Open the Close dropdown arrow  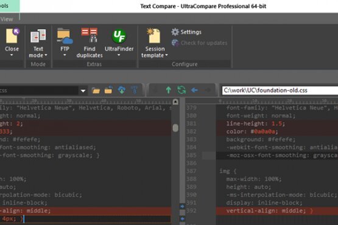(12, 55)
